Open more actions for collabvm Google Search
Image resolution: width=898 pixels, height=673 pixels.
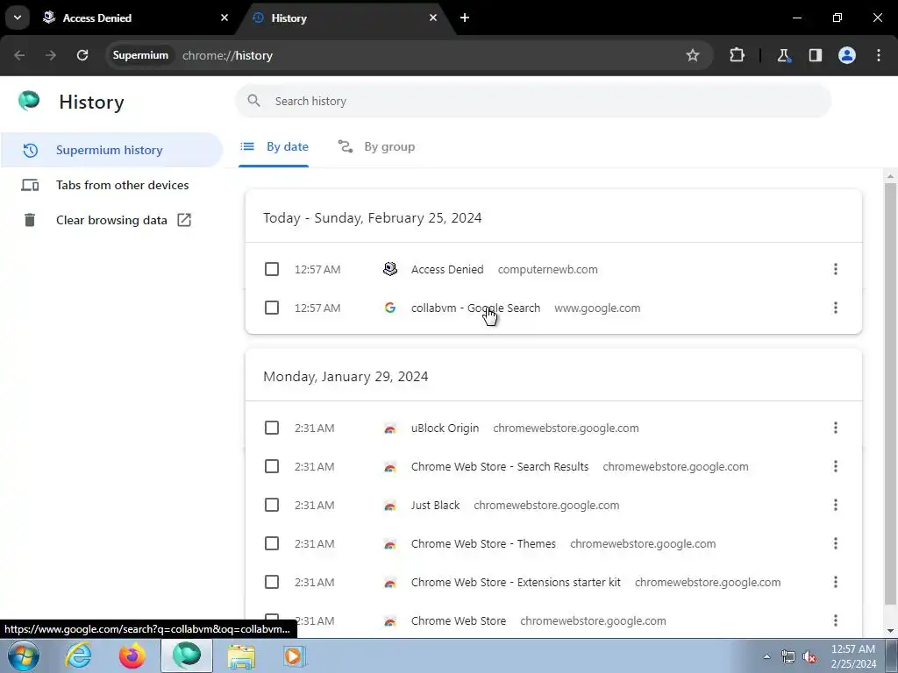tap(835, 308)
